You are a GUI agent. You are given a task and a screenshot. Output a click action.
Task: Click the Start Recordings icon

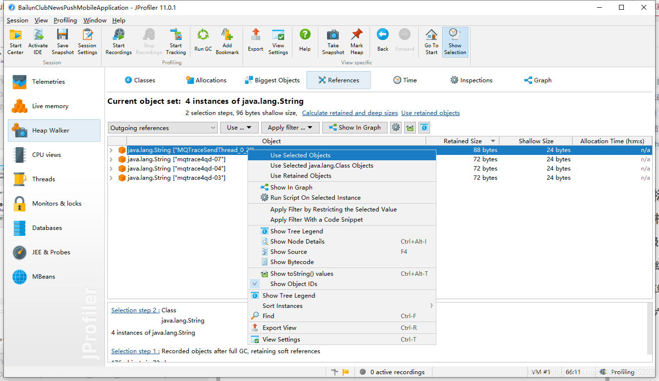pyautogui.click(x=119, y=41)
